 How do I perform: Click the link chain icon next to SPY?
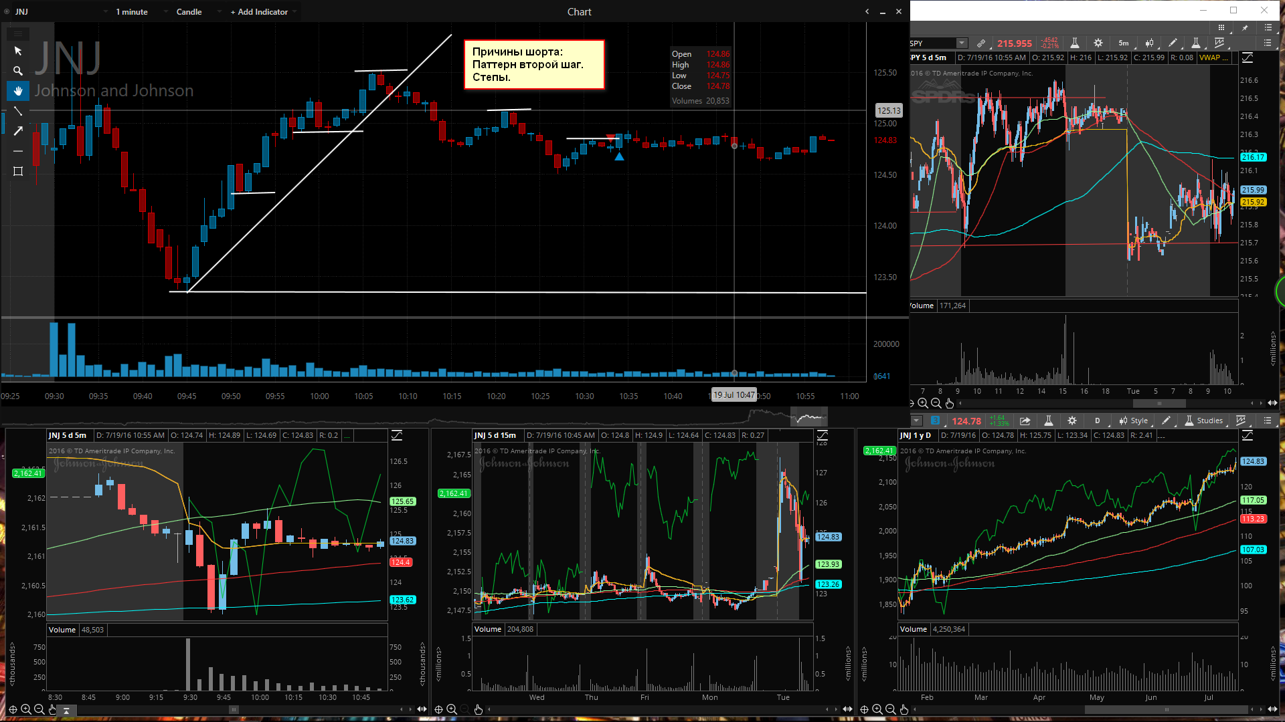(x=981, y=43)
